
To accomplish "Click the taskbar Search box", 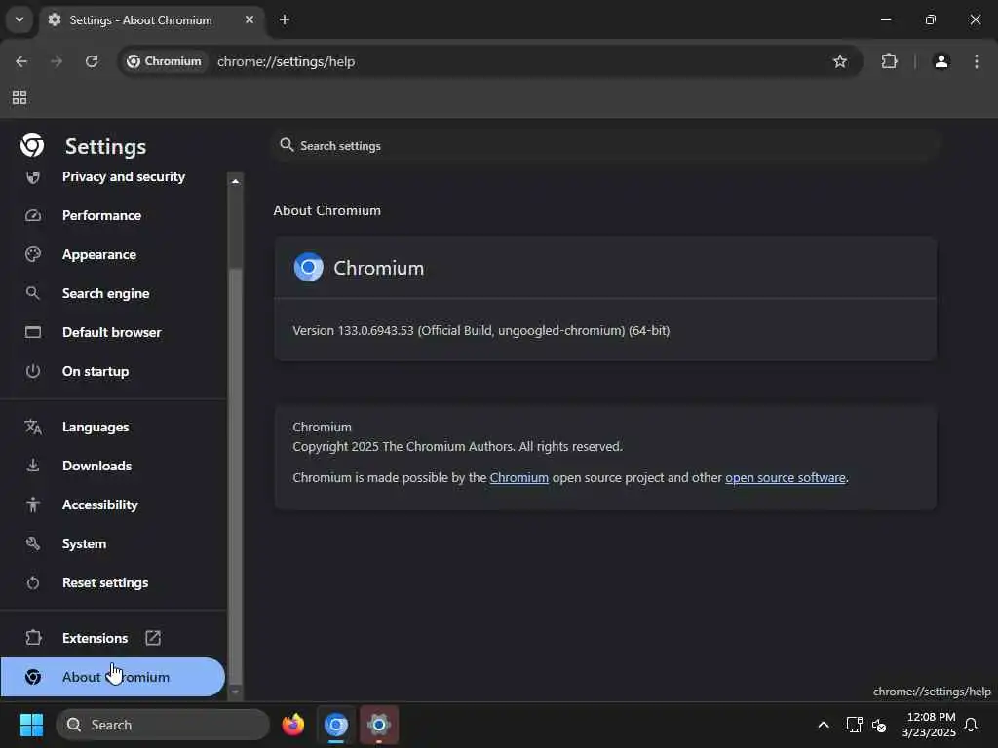I will click(x=163, y=725).
